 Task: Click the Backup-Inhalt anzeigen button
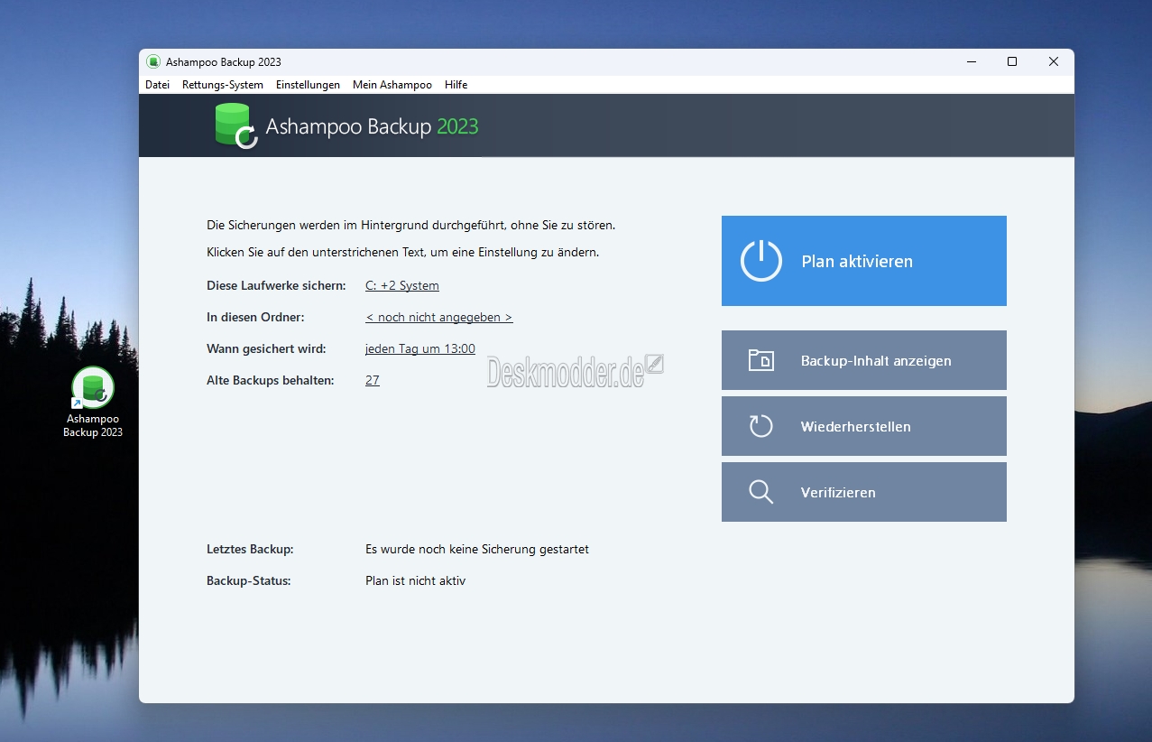tap(863, 360)
